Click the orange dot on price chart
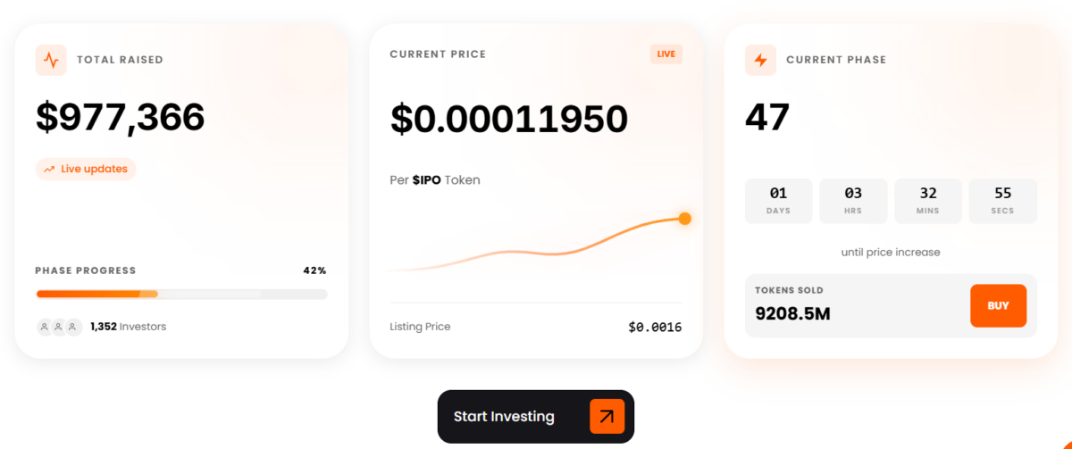 (x=685, y=219)
